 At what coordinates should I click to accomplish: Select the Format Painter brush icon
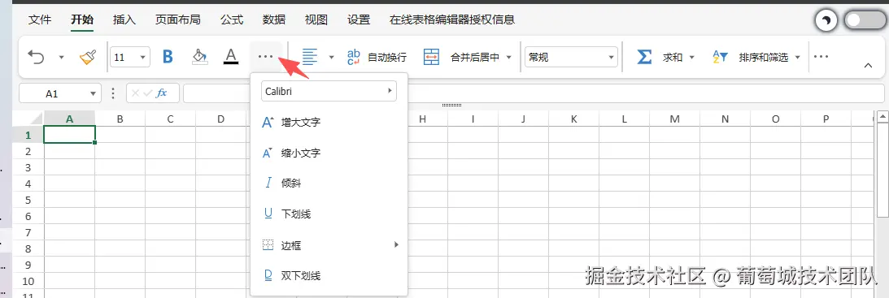pos(87,57)
